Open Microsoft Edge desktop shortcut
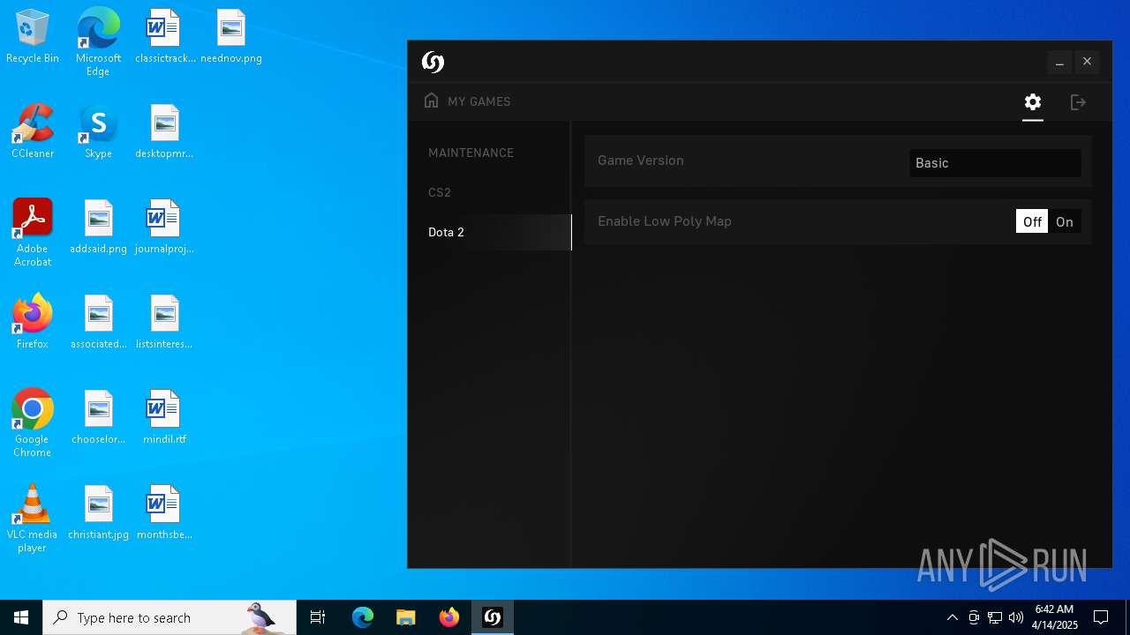Image resolution: width=1130 pixels, height=635 pixels. click(98, 42)
